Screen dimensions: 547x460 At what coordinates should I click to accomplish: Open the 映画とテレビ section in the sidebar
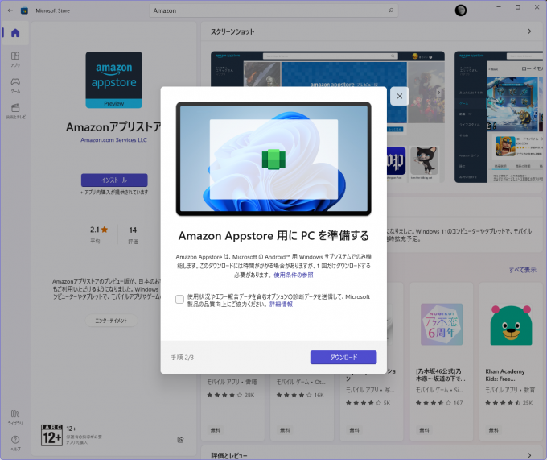[x=15, y=111]
